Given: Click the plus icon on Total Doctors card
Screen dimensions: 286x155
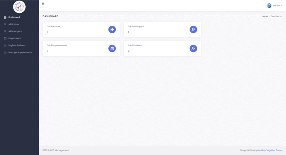Looking at the screenshot, I should [x=112, y=29].
